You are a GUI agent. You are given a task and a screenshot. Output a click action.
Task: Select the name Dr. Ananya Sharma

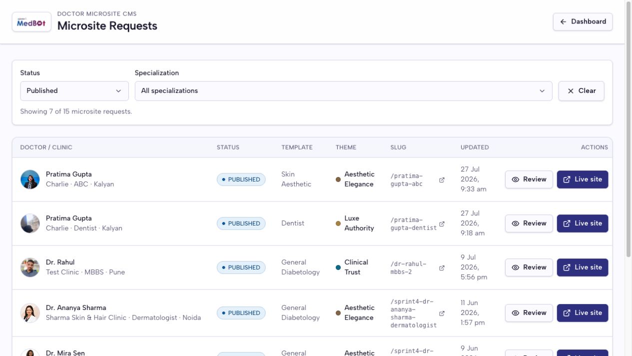coord(76,308)
